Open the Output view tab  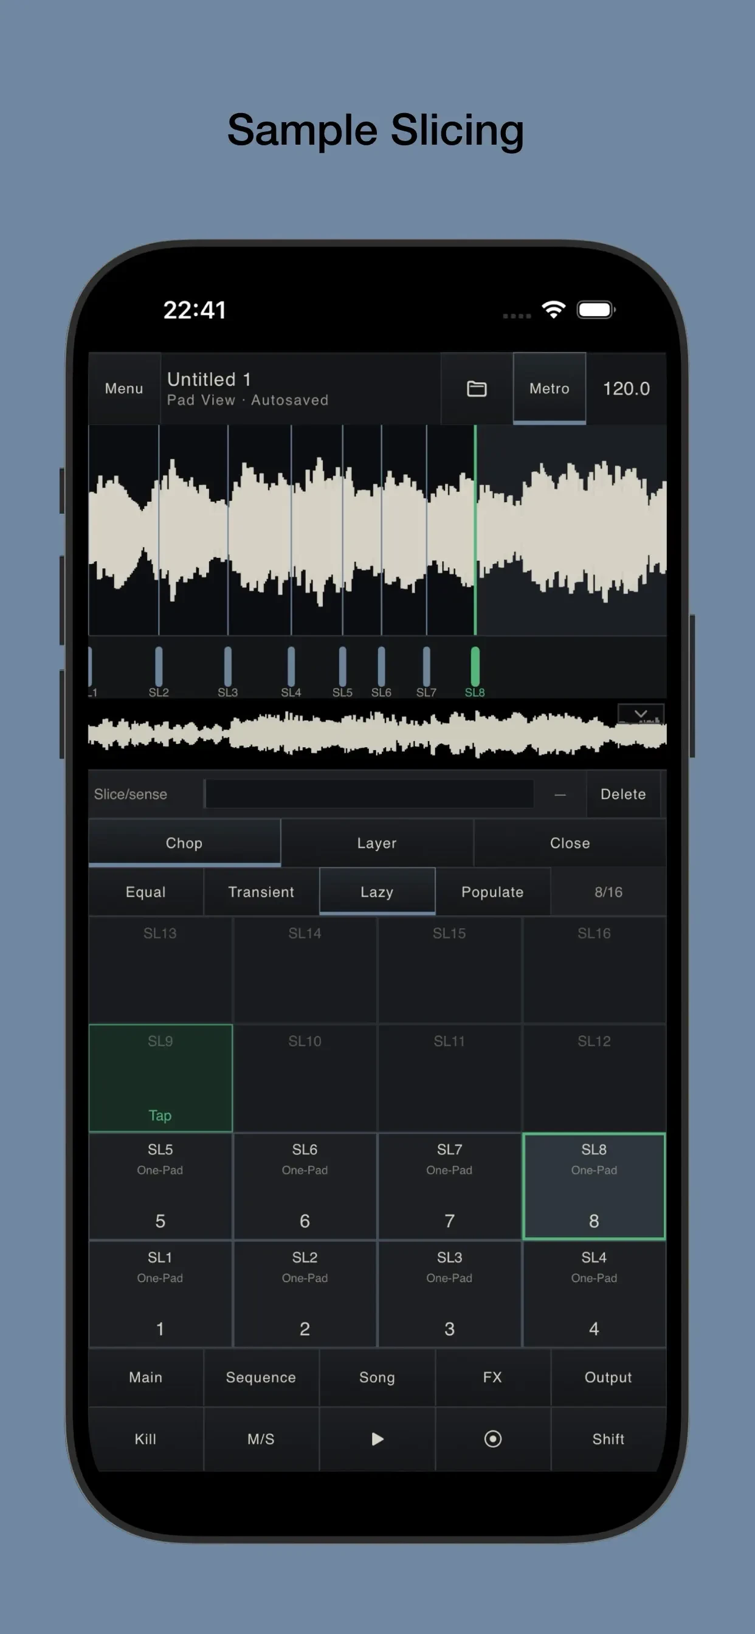coord(608,1377)
